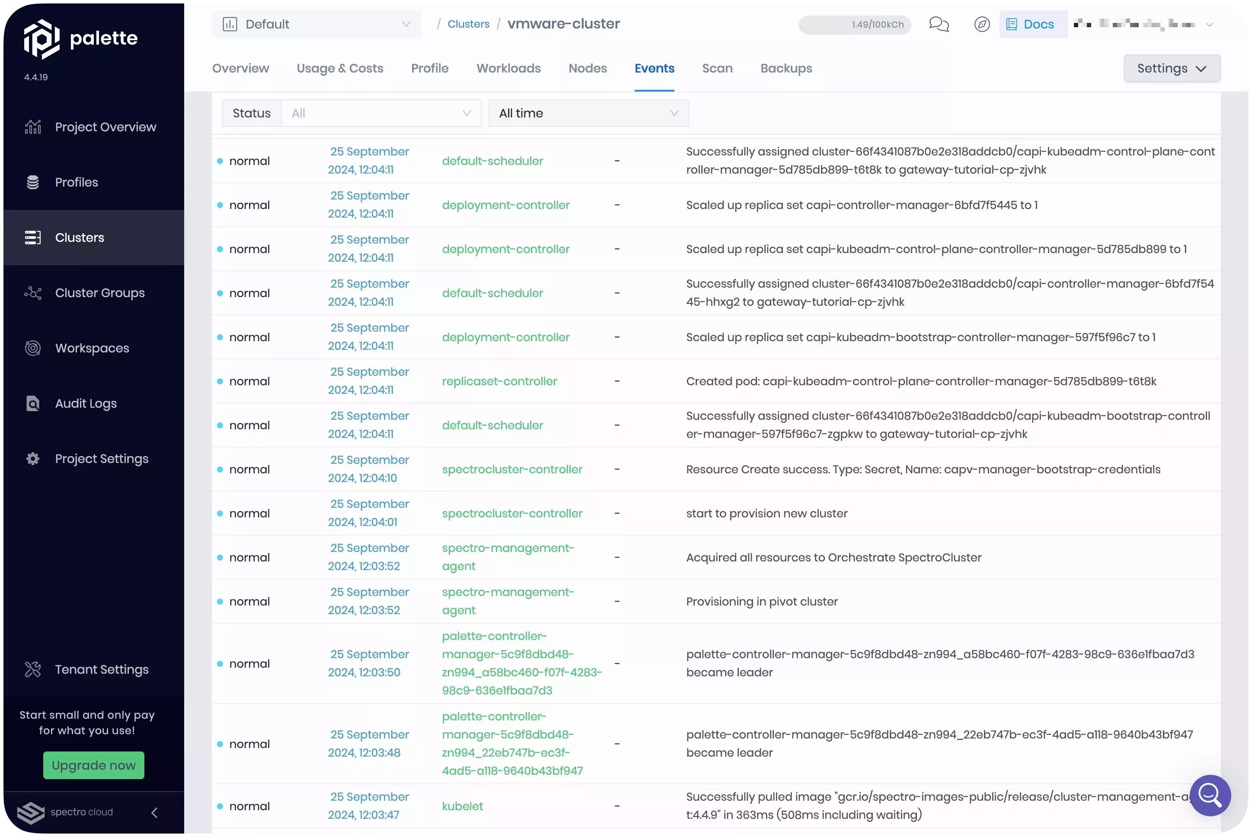The width and height of the screenshot is (1252, 837).
Task: Collapse the sidebar with chevron arrow
Action: (154, 812)
